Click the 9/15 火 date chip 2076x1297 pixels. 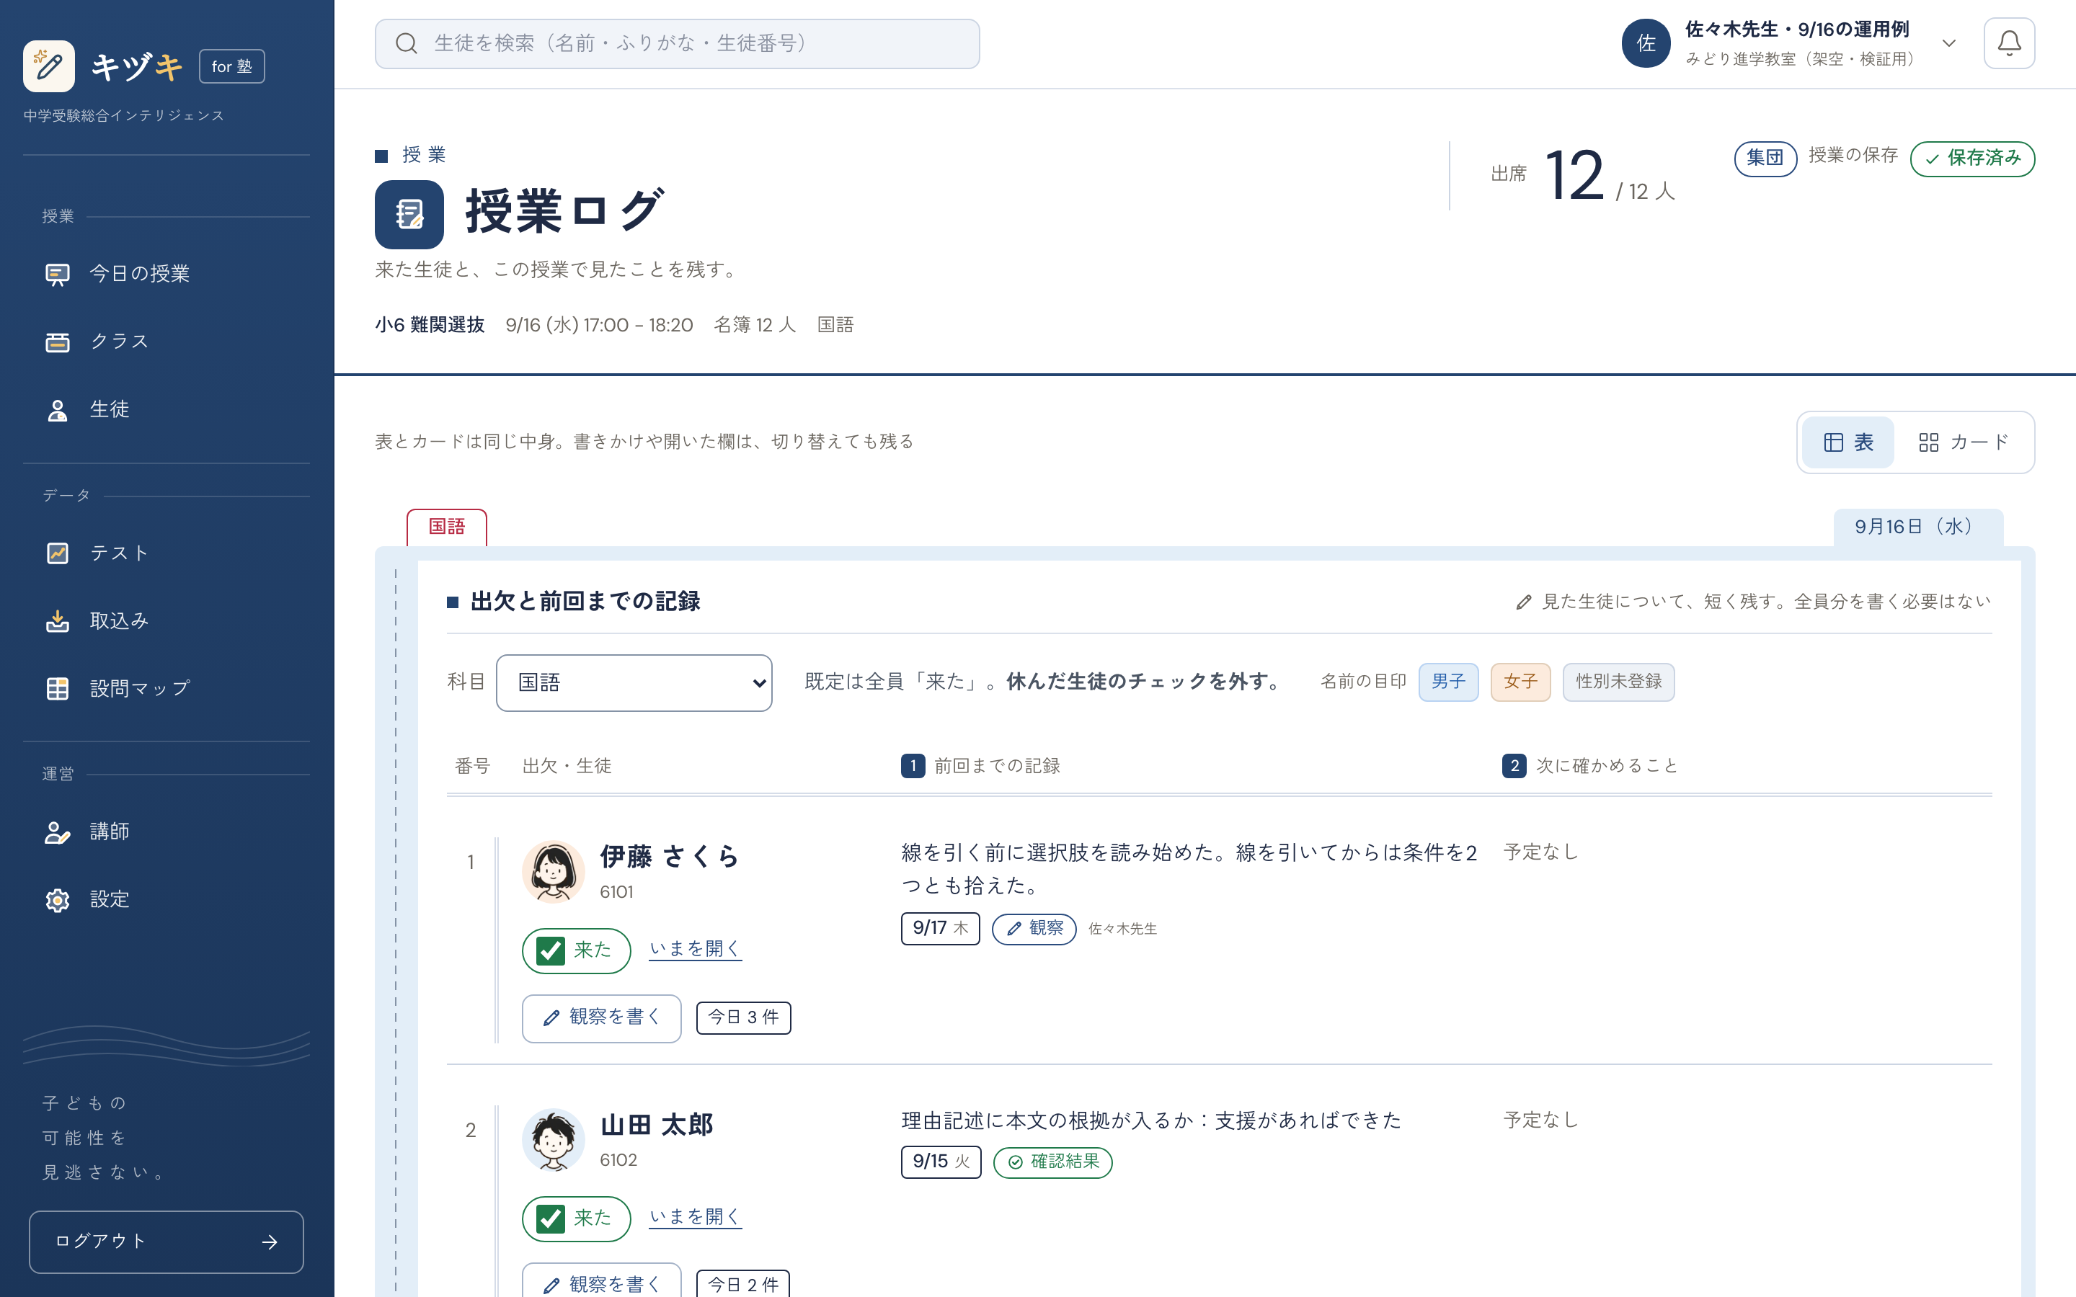tap(941, 1162)
